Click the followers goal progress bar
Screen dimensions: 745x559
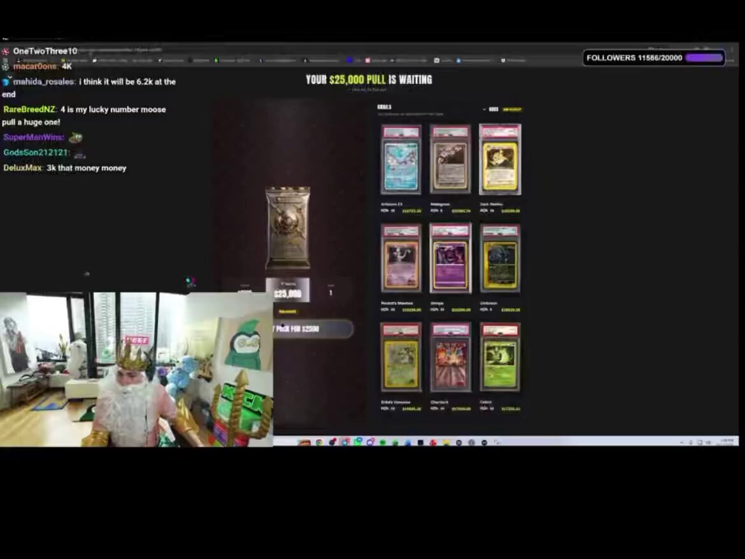(x=704, y=58)
